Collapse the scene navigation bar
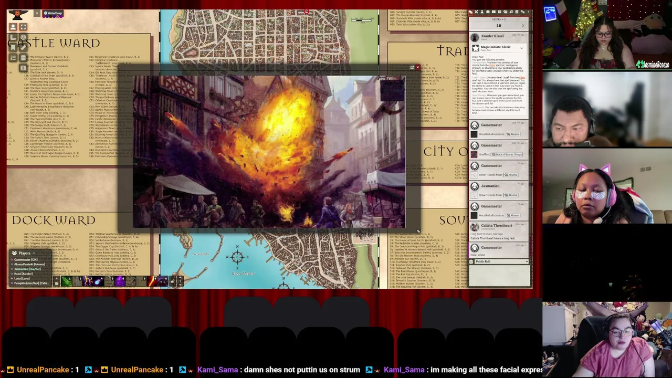 37,13
